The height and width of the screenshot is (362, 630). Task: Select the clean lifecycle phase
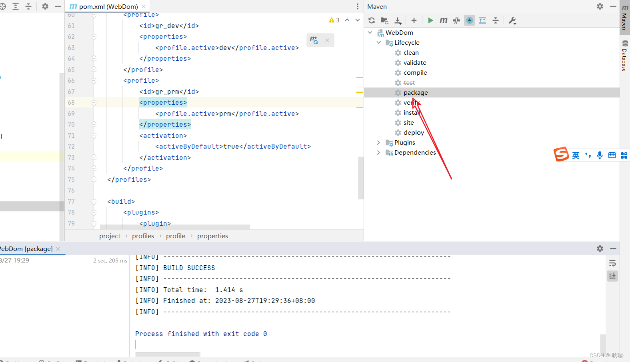pyautogui.click(x=411, y=52)
